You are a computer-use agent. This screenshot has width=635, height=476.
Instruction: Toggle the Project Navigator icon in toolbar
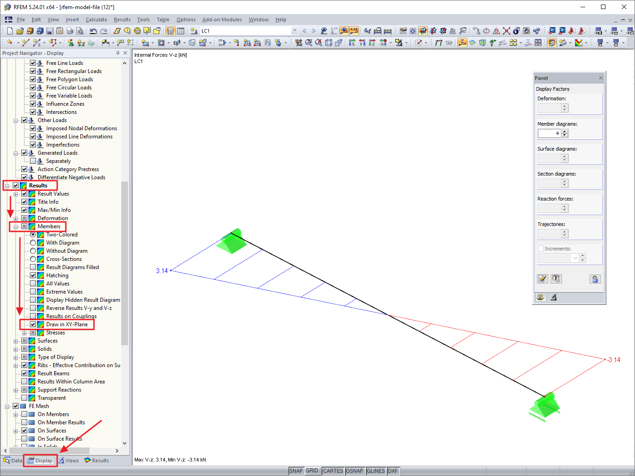coord(170,31)
